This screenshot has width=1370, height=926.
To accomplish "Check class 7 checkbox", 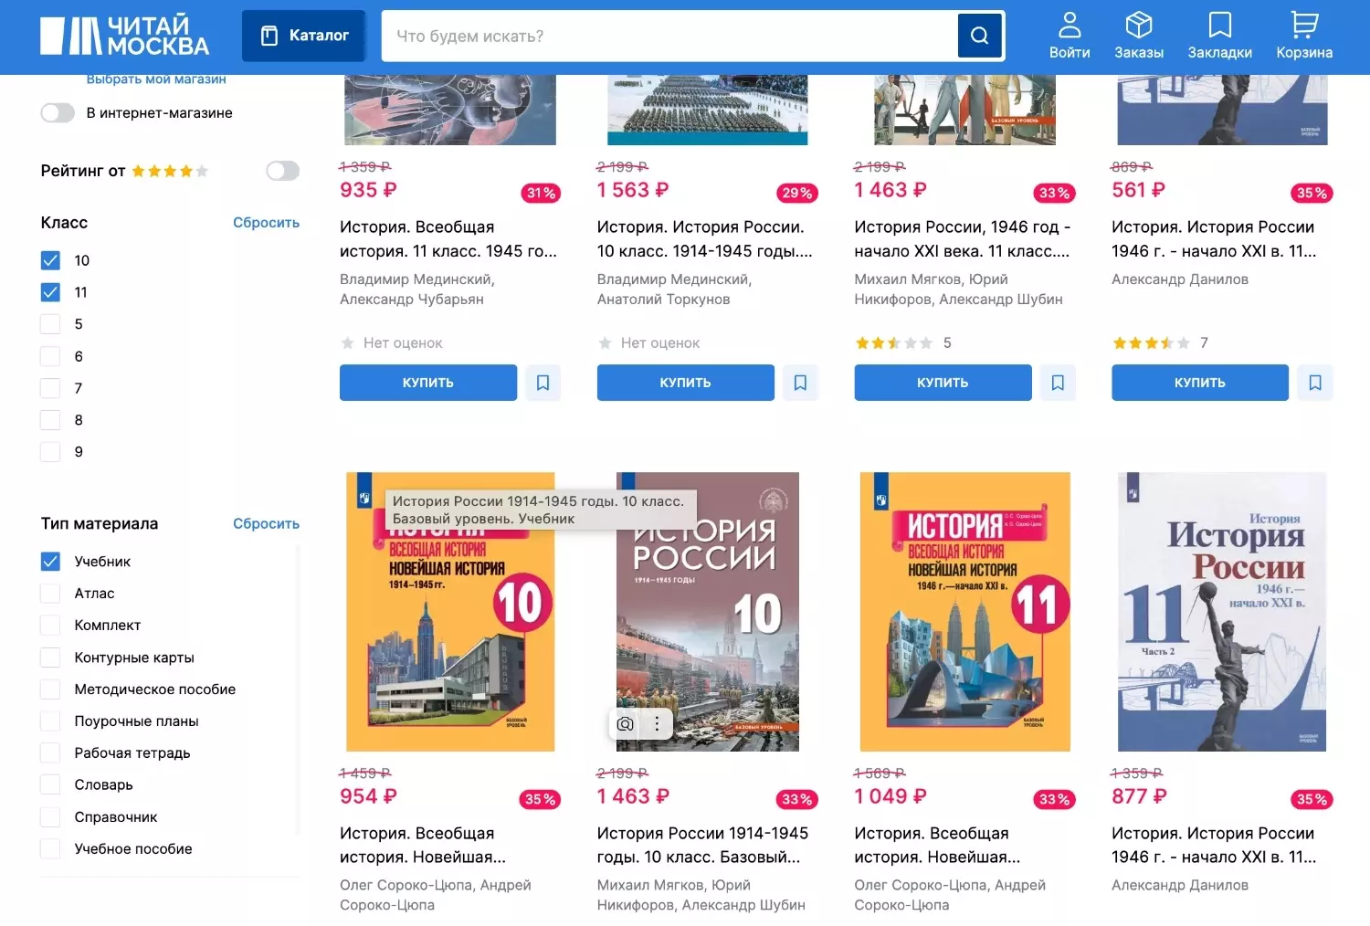I will pos(50,388).
